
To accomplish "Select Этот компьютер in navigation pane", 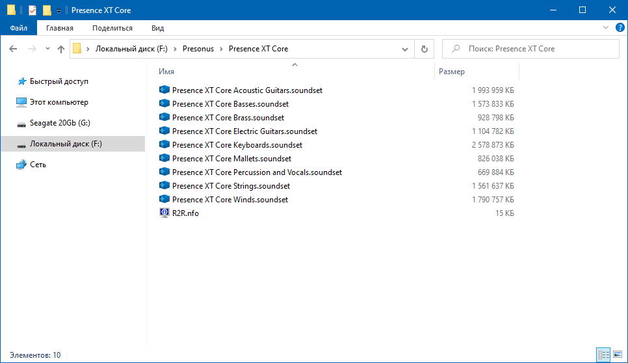I will pos(59,102).
